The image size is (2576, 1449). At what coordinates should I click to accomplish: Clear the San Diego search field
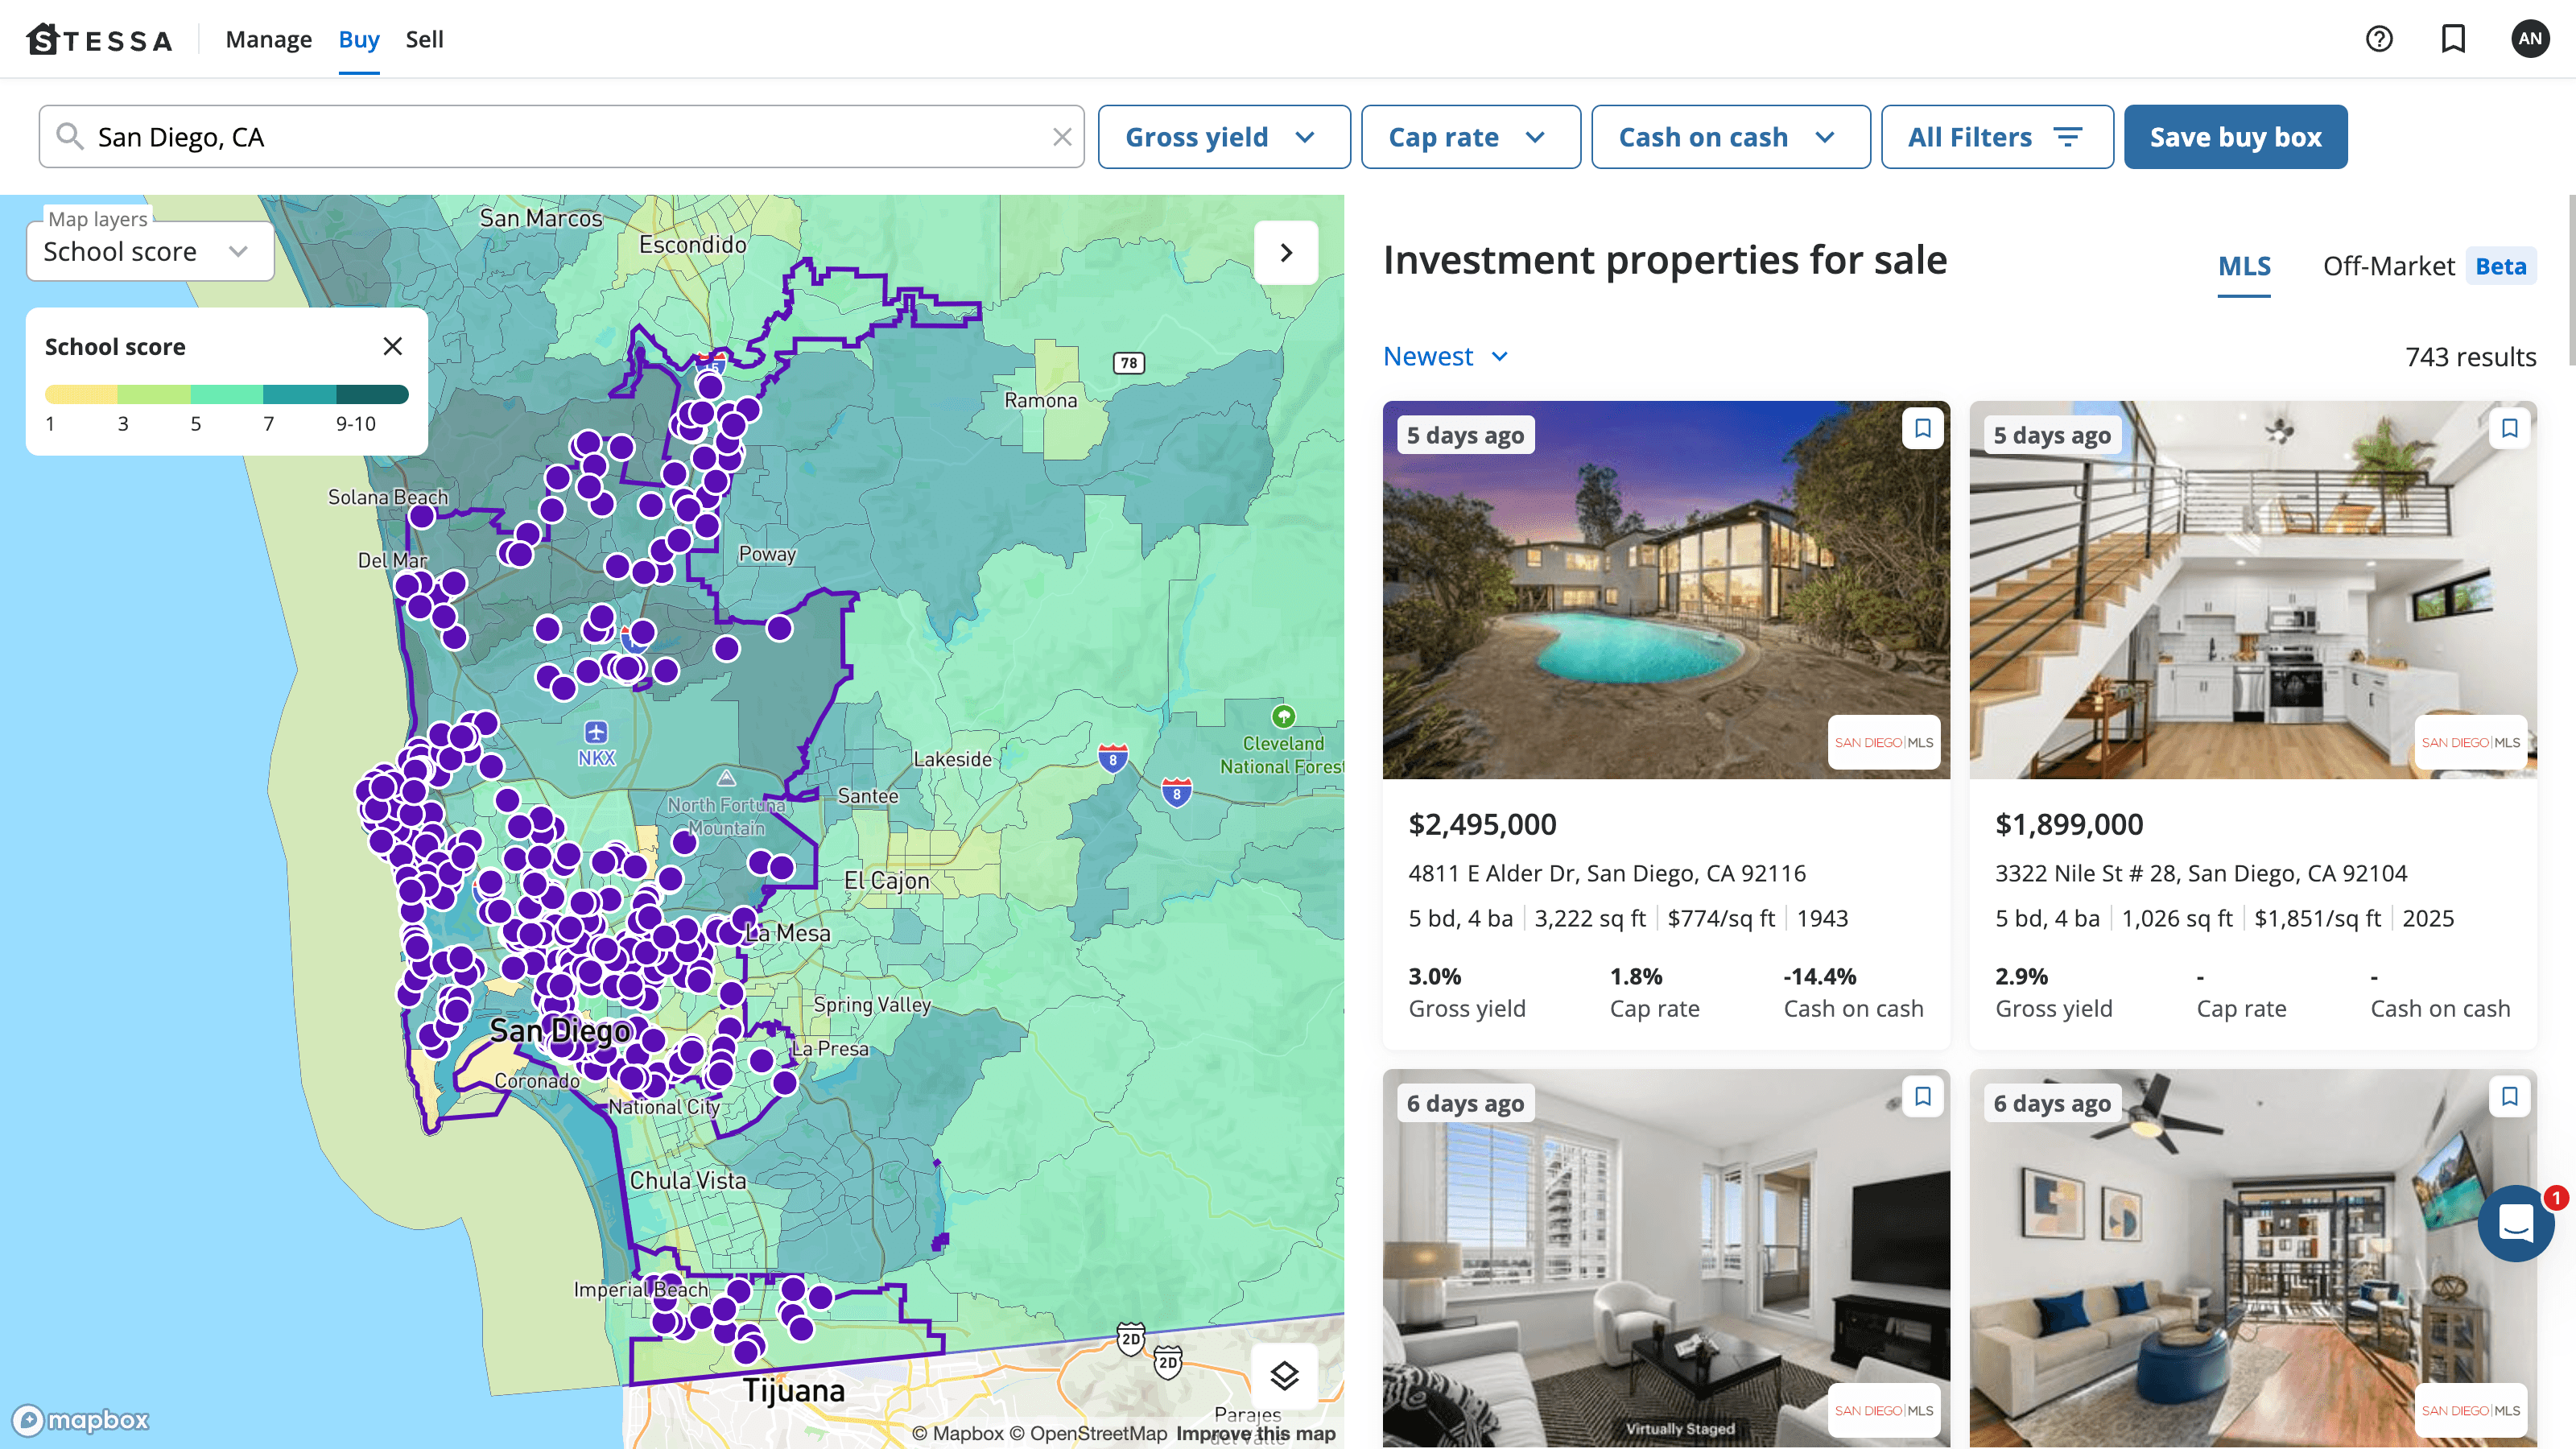coord(1062,137)
